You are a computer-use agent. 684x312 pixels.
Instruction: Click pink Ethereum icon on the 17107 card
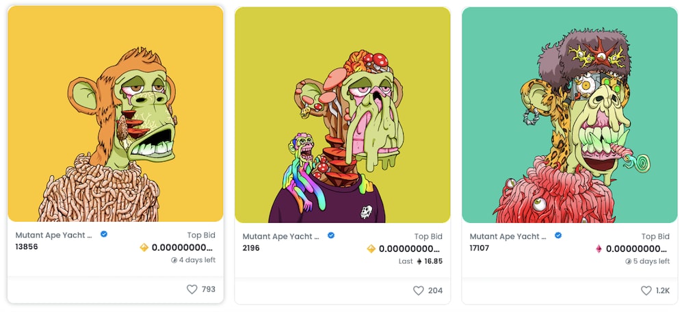pyautogui.click(x=598, y=249)
